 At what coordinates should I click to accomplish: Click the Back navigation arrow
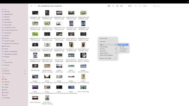(31, 6)
